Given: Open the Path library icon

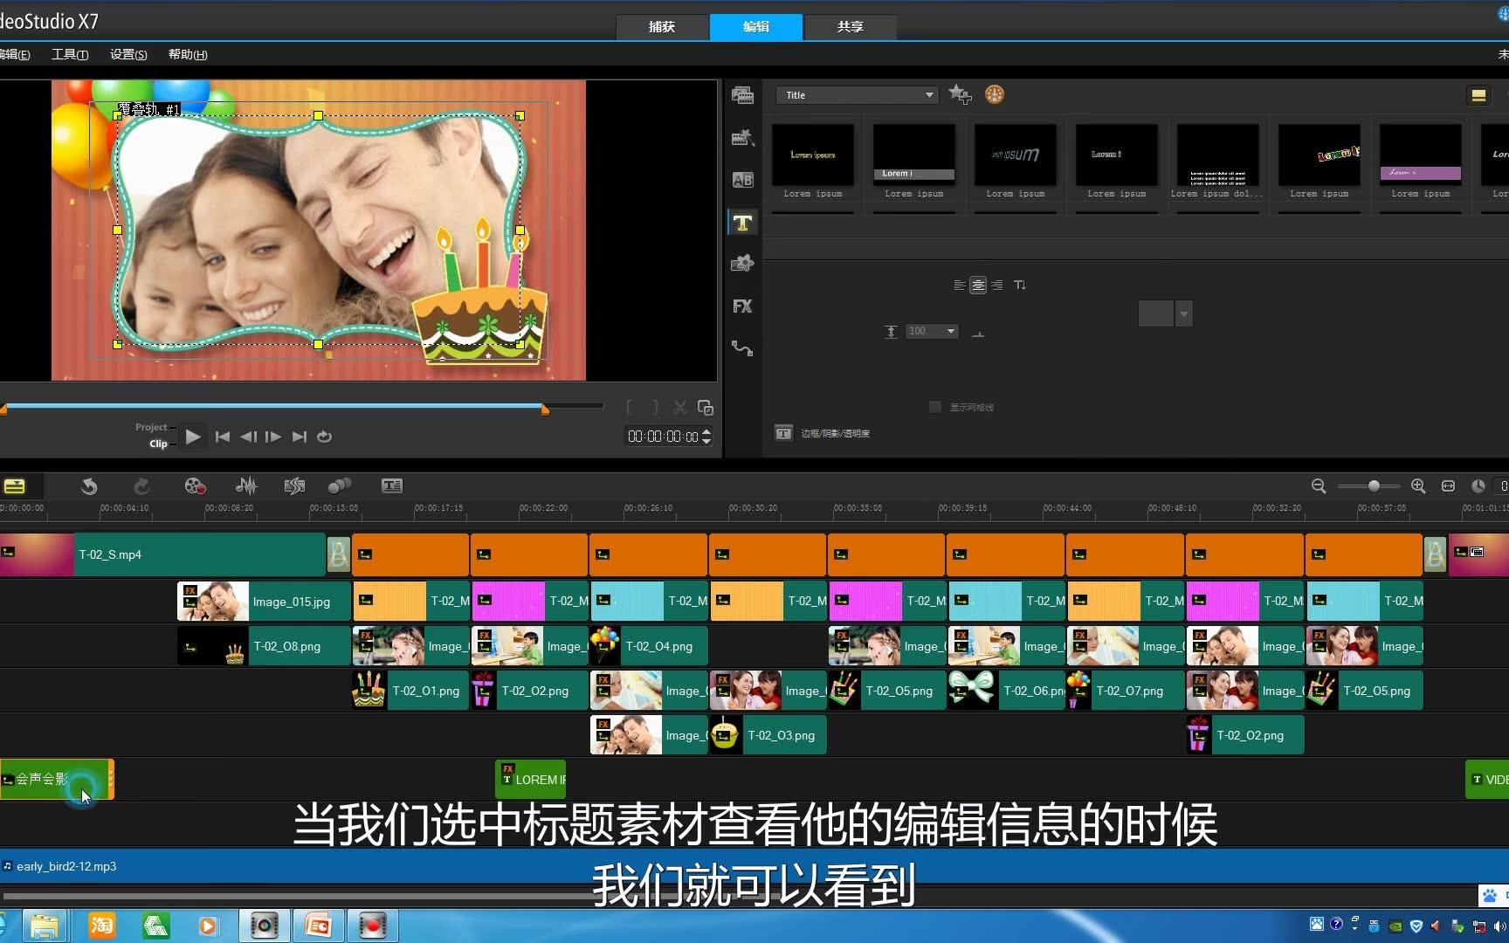Looking at the screenshot, I should pos(742,348).
